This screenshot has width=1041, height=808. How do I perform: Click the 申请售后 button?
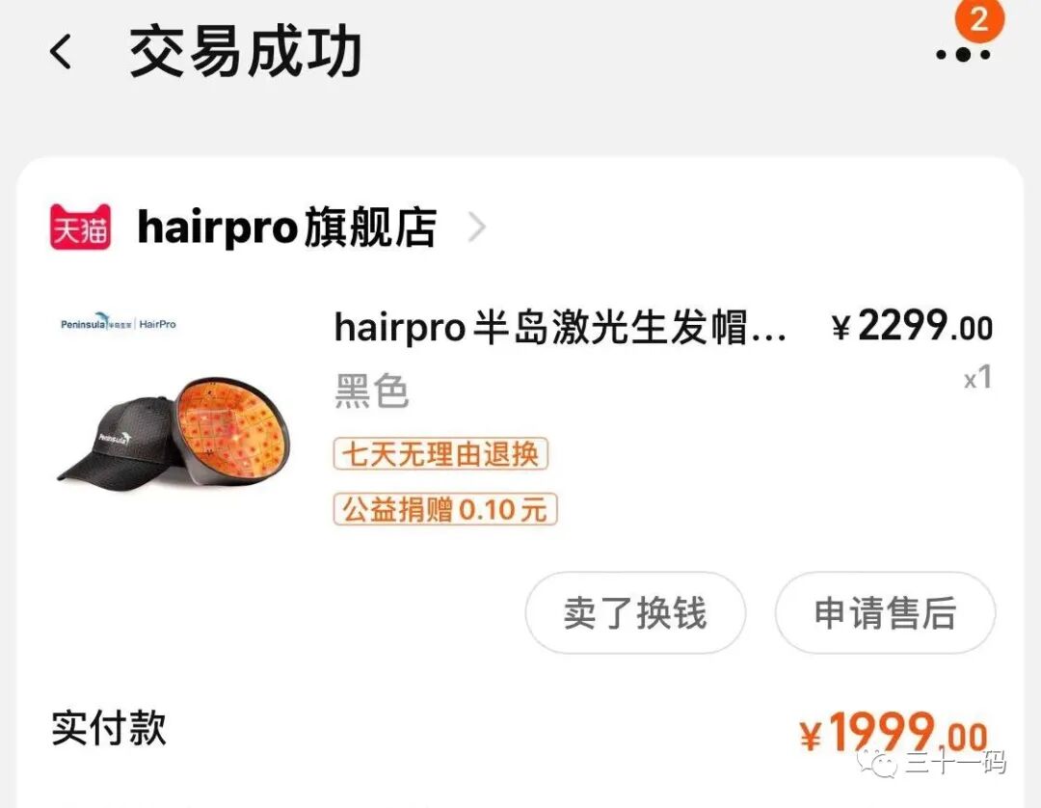(886, 613)
